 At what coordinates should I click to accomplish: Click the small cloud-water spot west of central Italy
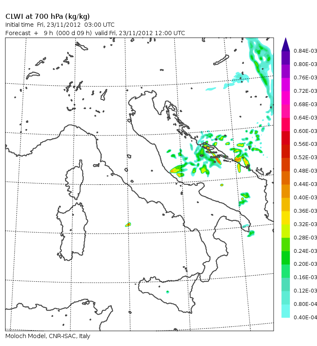(x=128, y=225)
